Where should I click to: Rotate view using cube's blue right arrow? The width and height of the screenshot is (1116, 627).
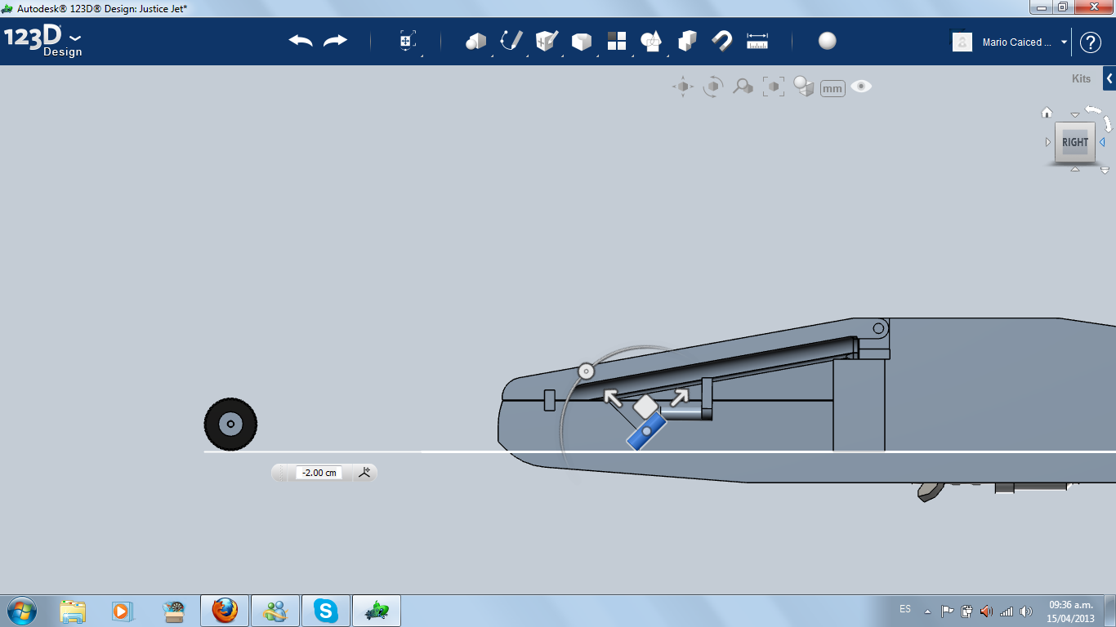(x=1102, y=142)
